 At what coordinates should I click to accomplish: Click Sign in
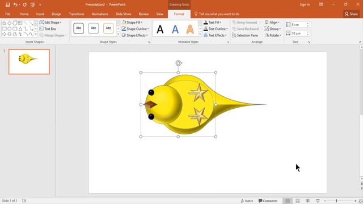305,5
